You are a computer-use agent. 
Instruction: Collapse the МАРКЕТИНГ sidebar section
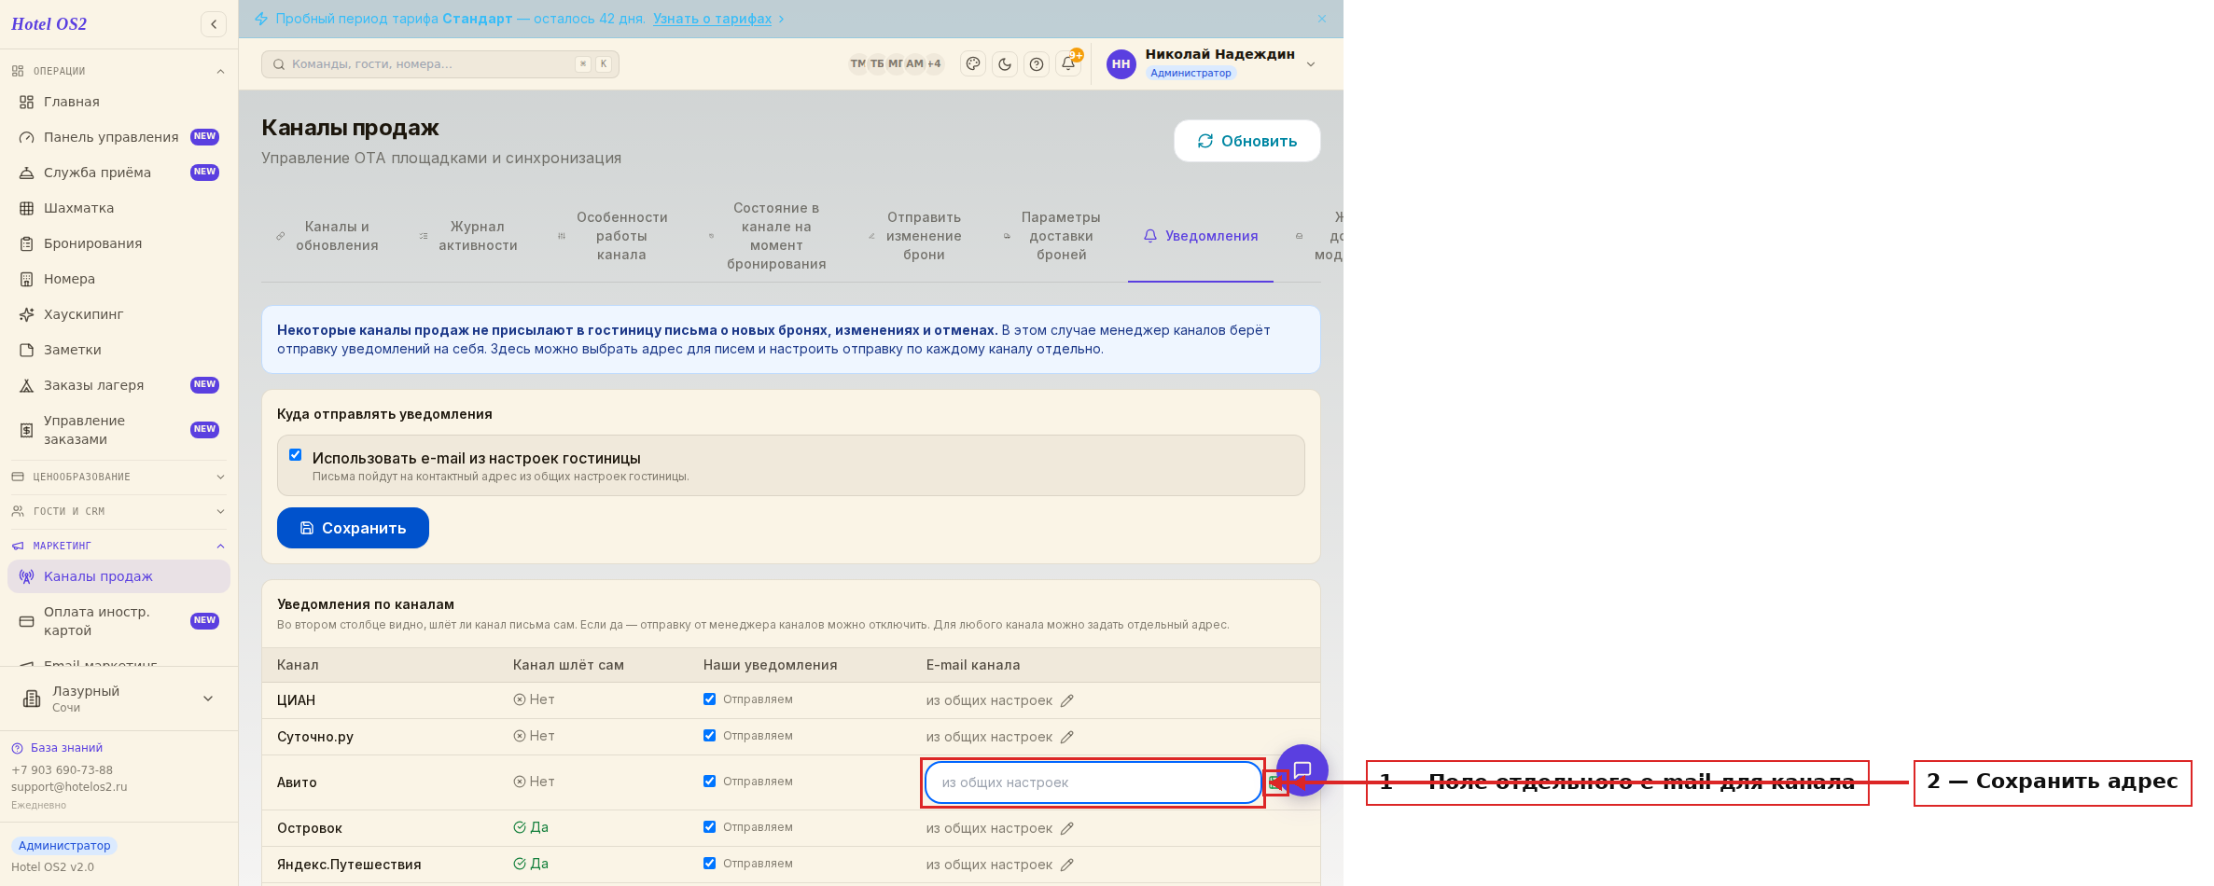[x=118, y=546]
